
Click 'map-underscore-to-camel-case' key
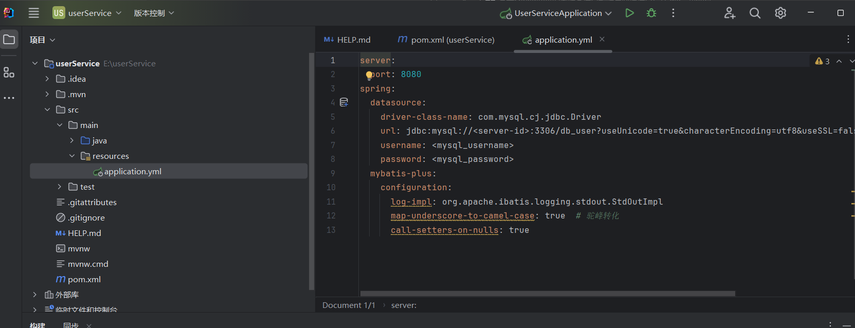[x=462, y=216]
